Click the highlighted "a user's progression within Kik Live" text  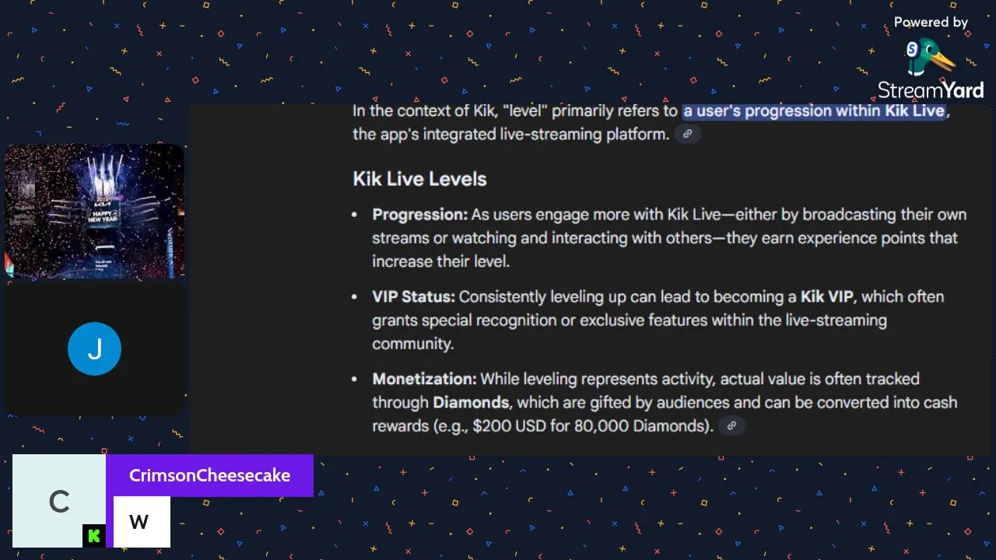pos(814,110)
